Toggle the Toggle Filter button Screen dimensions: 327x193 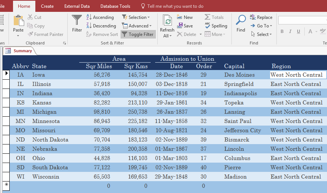pyautogui.click(x=138, y=34)
